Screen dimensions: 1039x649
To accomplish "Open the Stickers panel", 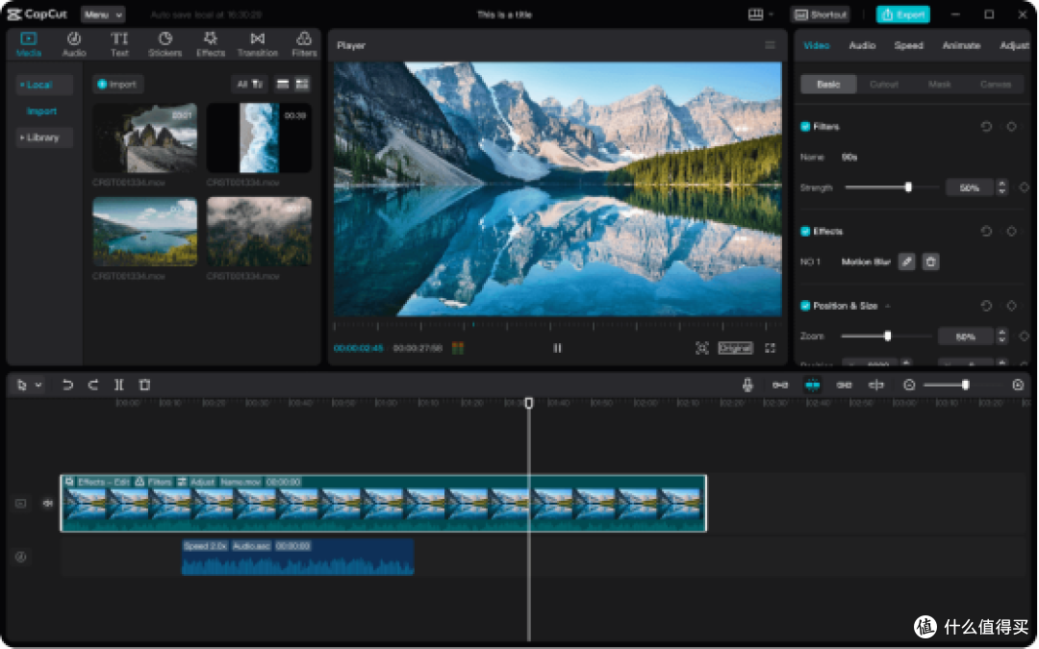I will pos(165,44).
